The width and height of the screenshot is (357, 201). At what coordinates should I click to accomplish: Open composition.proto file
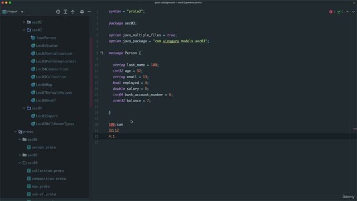[49, 179]
